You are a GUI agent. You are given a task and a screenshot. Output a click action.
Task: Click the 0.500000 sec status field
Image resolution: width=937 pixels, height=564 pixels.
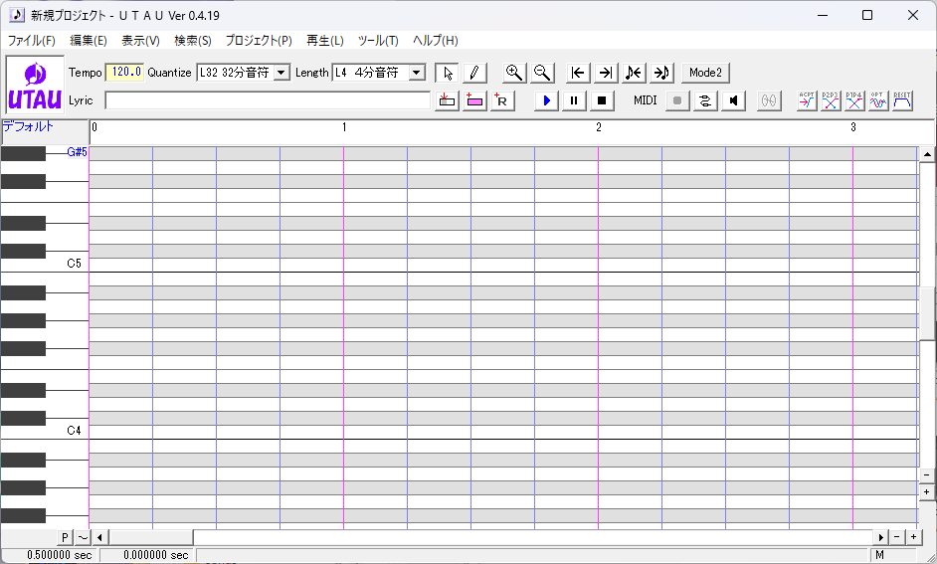[x=50, y=555]
